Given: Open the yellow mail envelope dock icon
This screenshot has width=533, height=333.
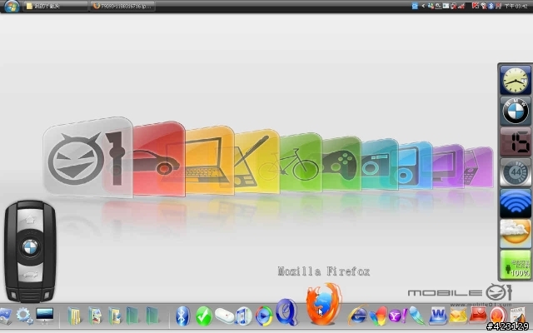Looking at the screenshot, I should (x=458, y=316).
